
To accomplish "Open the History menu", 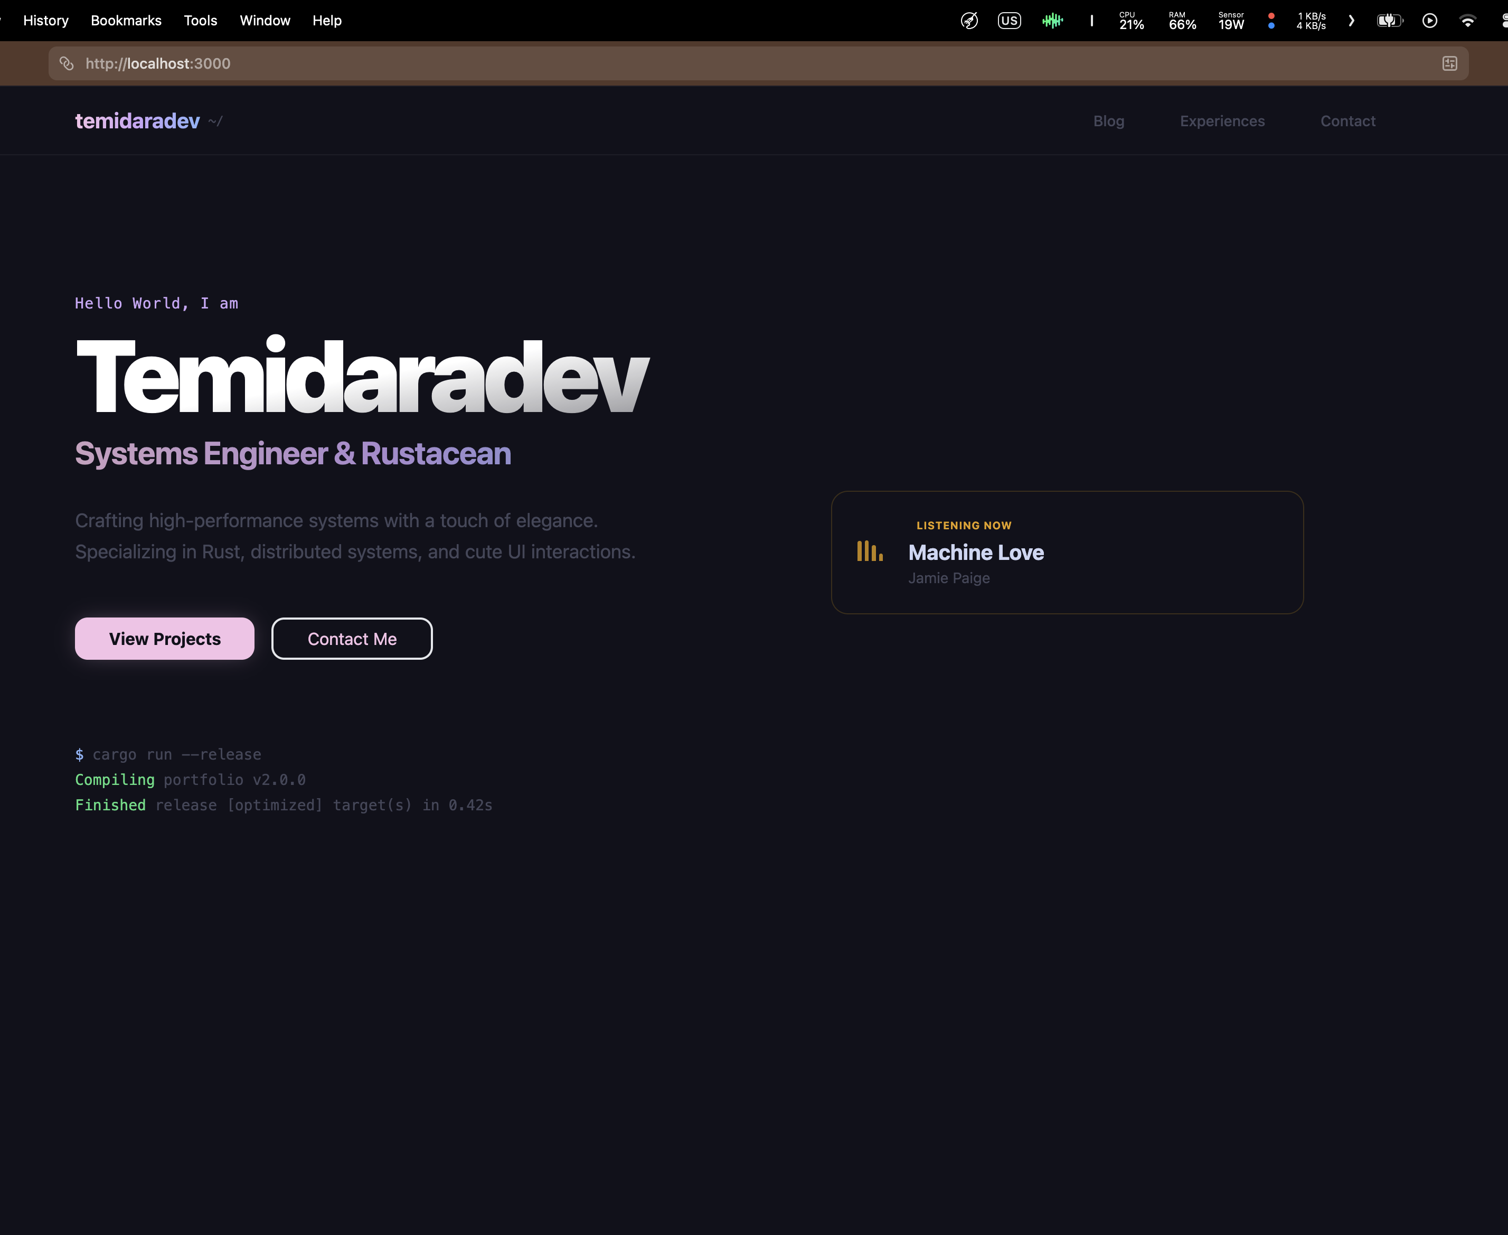I will point(45,21).
